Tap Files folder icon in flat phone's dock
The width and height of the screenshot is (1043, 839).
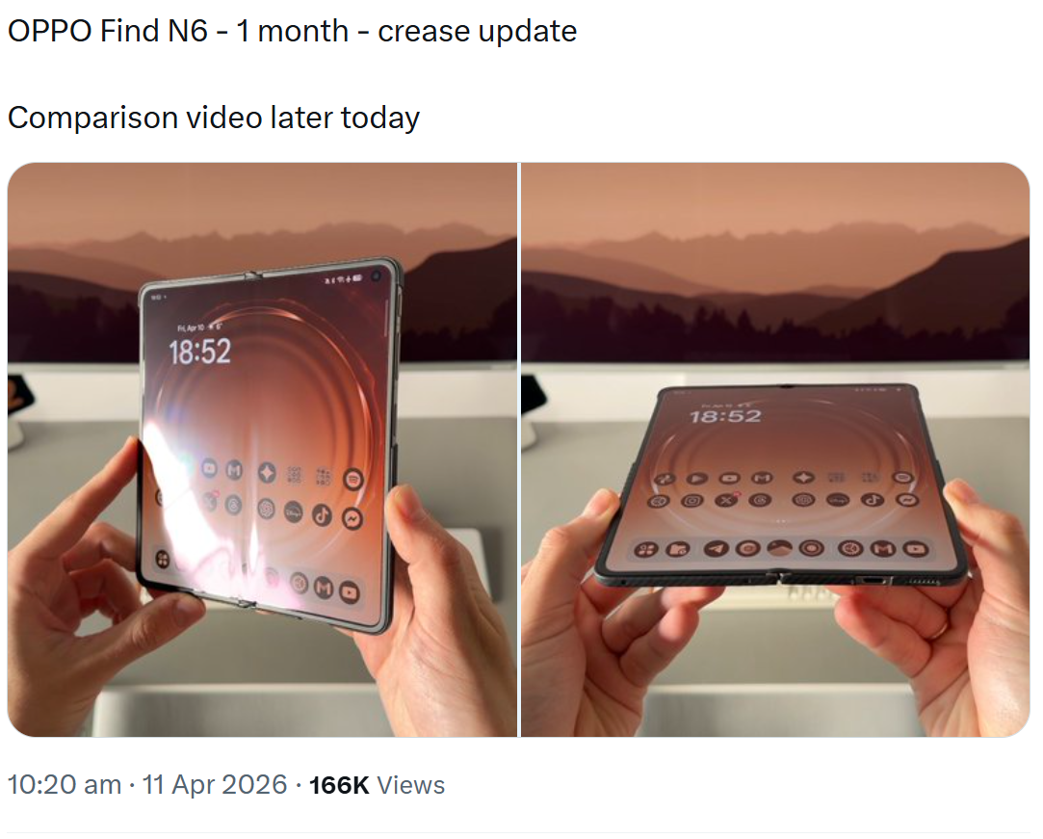pyautogui.click(x=679, y=549)
